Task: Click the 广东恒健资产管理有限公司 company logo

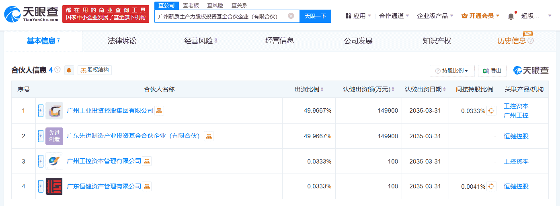Action: [x=54, y=186]
